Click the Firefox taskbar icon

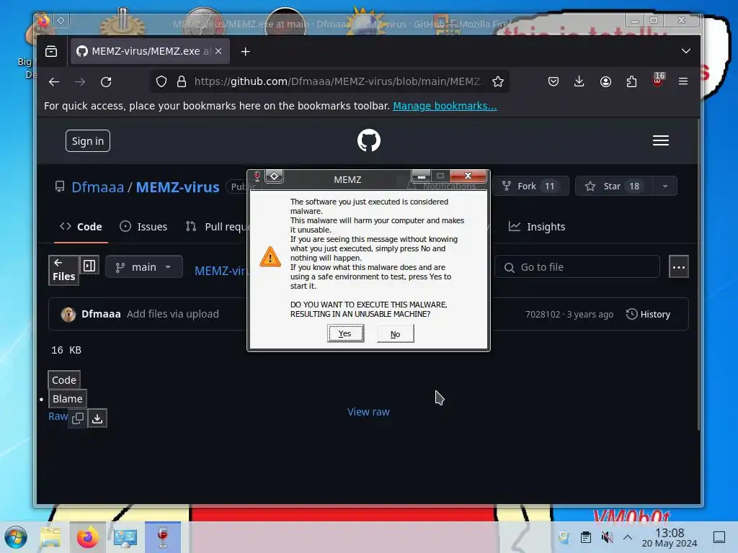87,537
